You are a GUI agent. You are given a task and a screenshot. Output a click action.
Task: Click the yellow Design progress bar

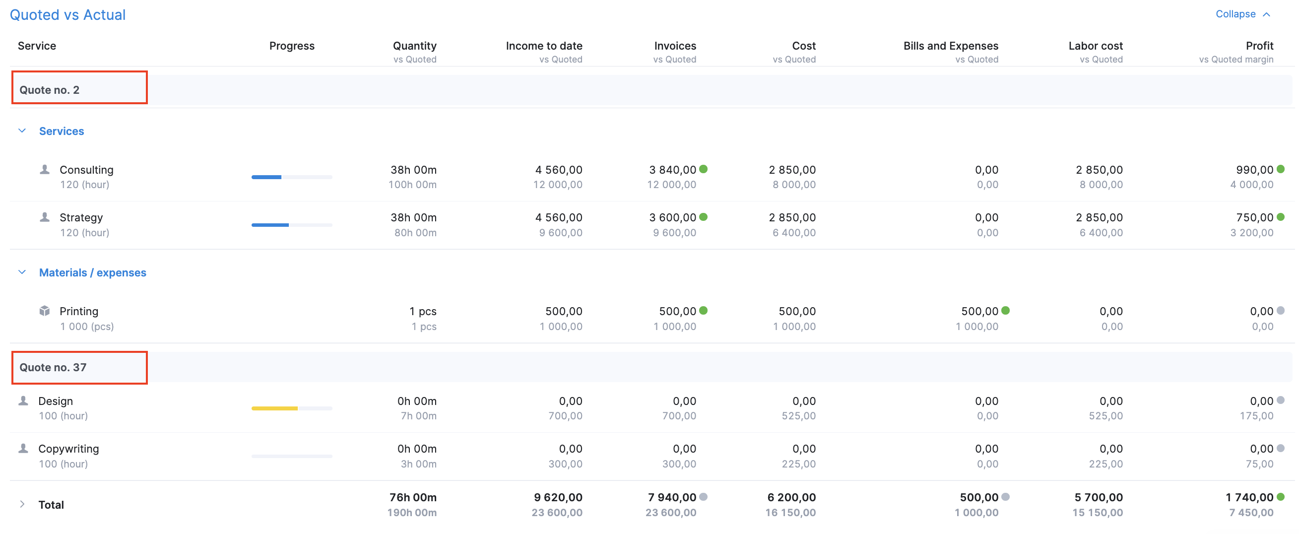(x=275, y=407)
